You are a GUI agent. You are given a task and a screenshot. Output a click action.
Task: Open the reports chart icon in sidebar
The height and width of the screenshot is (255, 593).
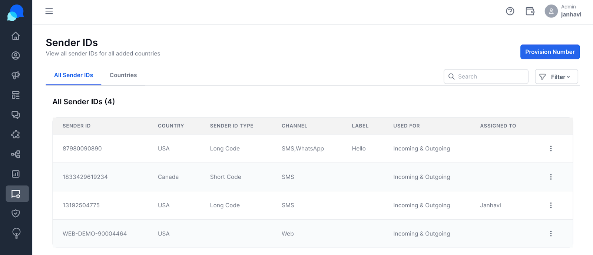(x=16, y=174)
